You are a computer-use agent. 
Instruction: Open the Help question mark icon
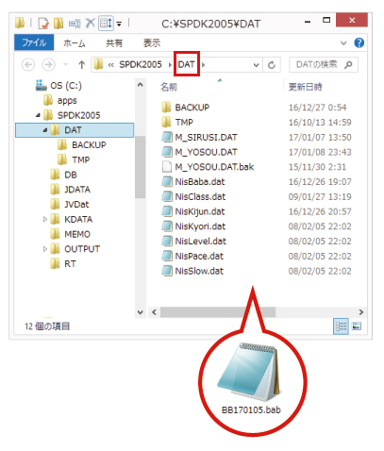coord(359,42)
